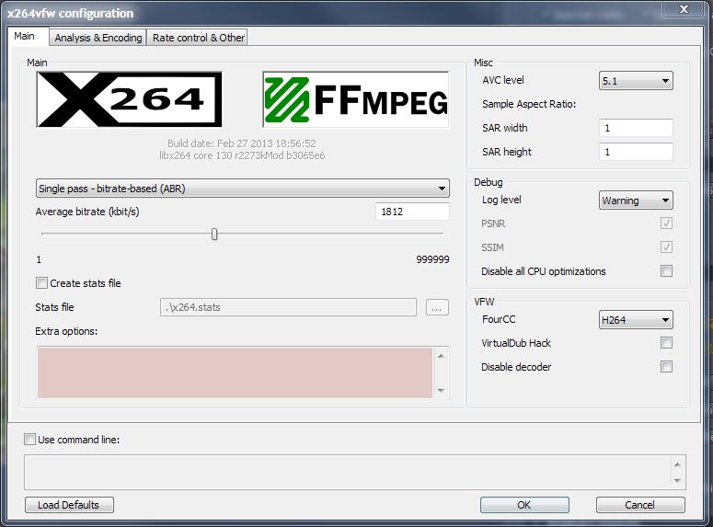Enable Create stats file checkbox

pyautogui.click(x=41, y=283)
